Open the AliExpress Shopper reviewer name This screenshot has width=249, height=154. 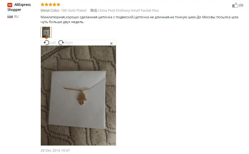19,7
